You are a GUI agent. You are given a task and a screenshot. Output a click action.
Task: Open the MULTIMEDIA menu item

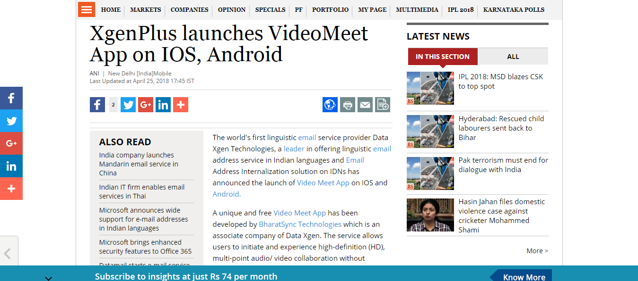417,9
